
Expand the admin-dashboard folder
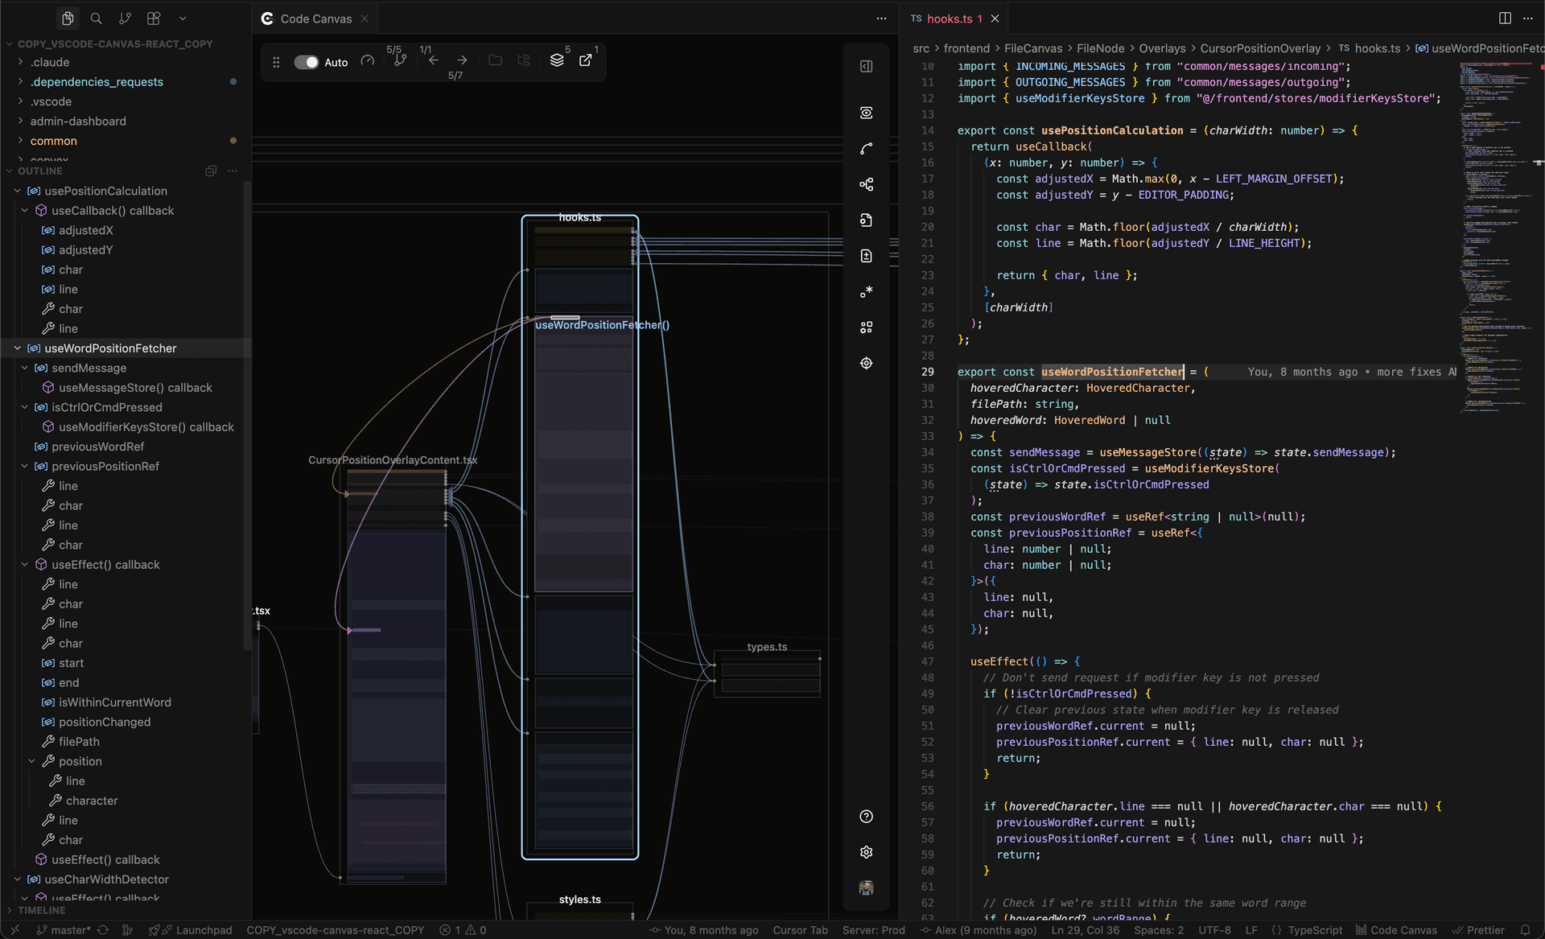78,121
